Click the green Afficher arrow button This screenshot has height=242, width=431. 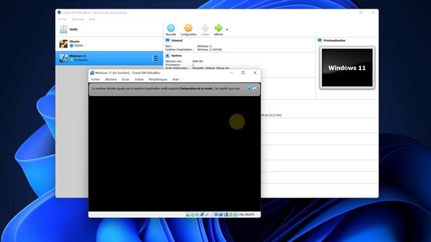218,30
